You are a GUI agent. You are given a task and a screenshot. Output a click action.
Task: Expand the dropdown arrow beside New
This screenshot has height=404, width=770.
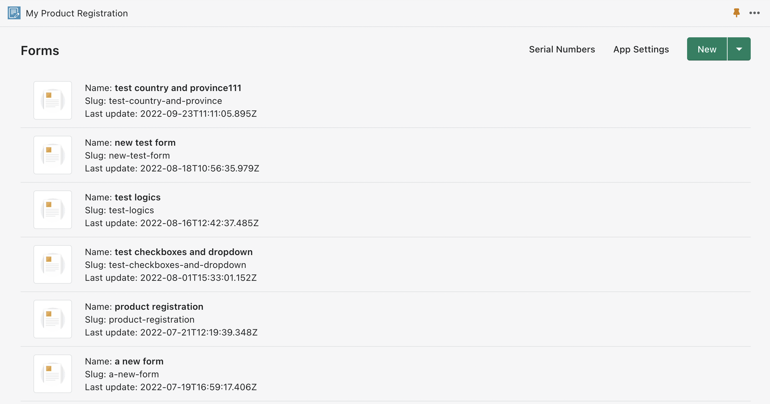tap(739, 49)
